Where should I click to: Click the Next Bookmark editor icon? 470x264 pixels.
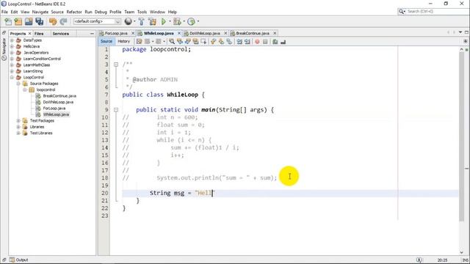[x=221, y=42]
